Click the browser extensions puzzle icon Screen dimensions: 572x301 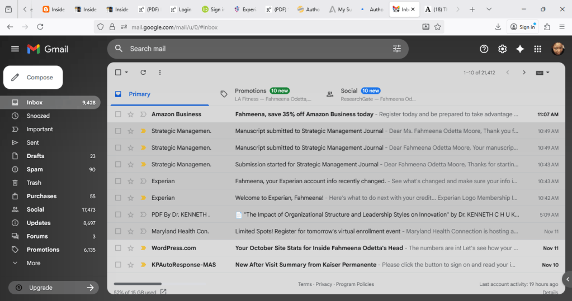547,27
